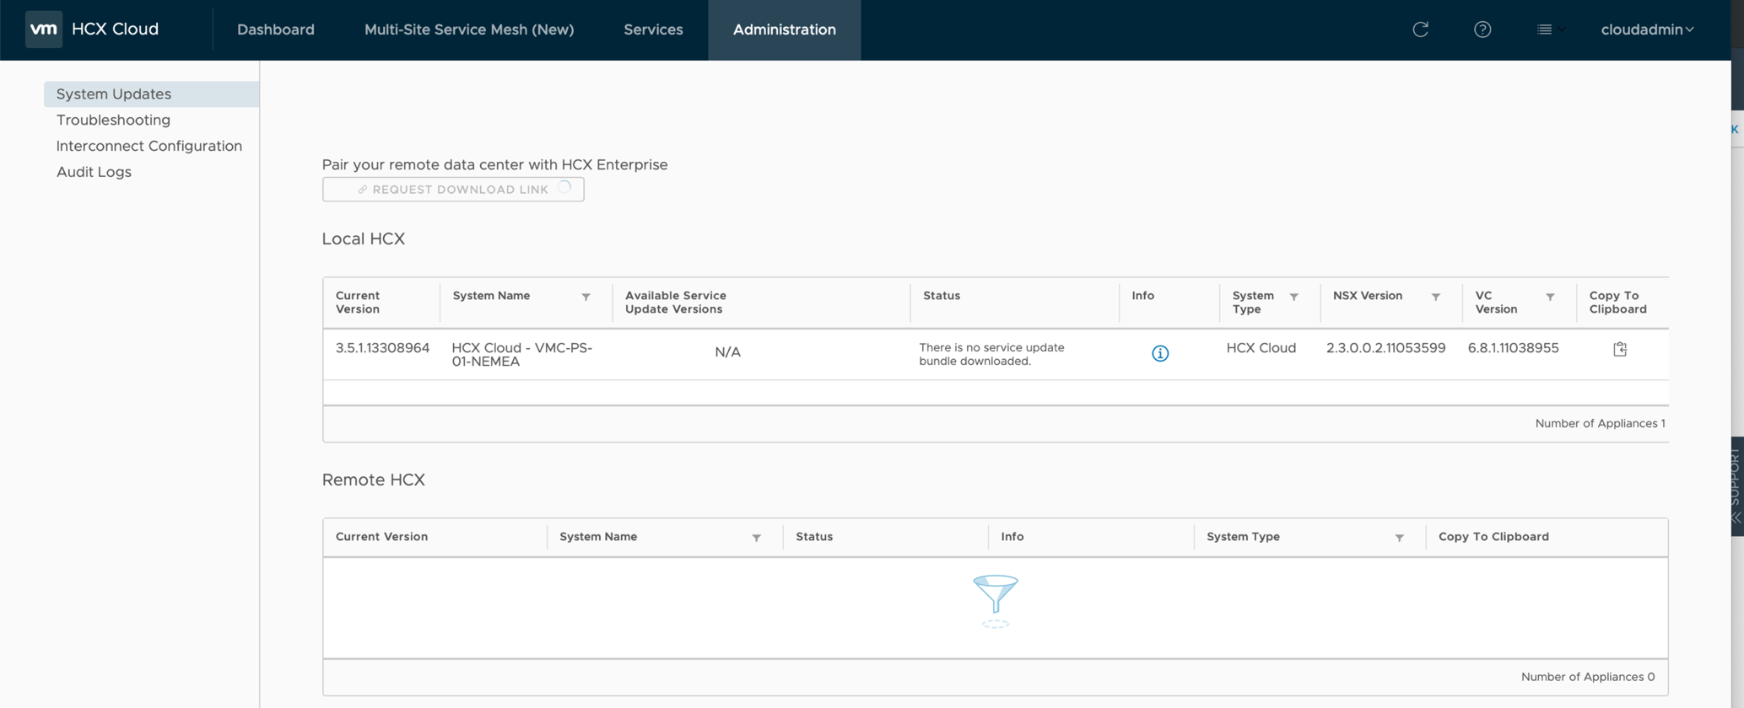1744x708 pixels.
Task: Filter Remote HCX by System Name
Action: coord(756,538)
